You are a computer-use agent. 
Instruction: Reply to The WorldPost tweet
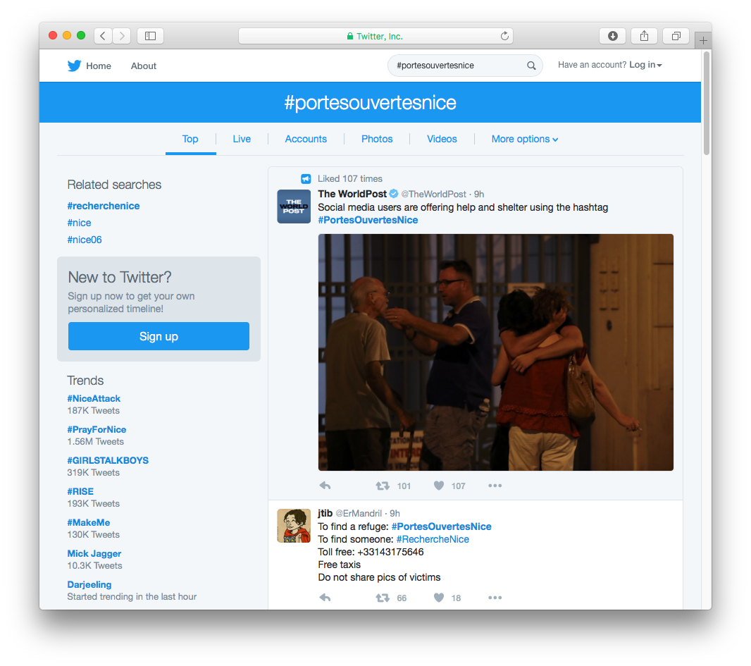click(x=325, y=486)
